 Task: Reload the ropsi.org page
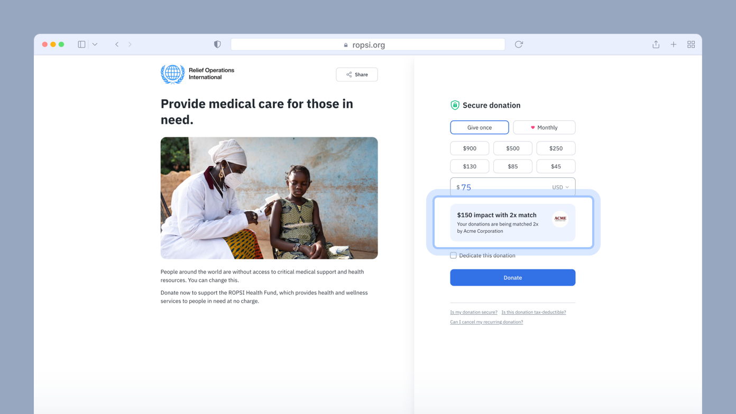[518, 44]
